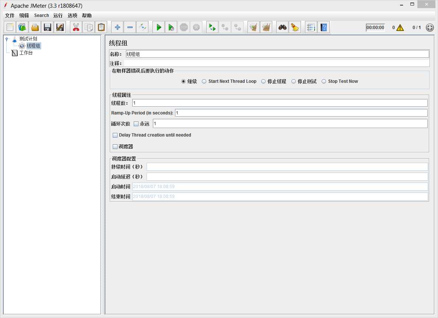Open search with the binoculars icon
This screenshot has width=438, height=318.
point(283,27)
